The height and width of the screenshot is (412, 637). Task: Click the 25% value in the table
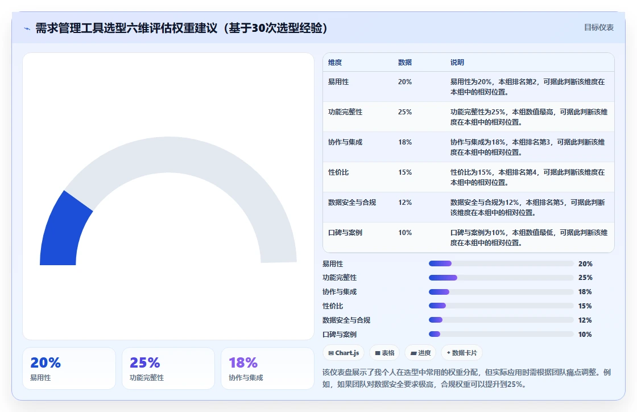click(405, 112)
